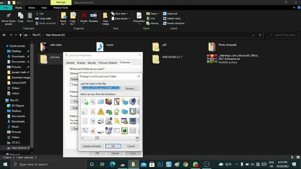The height and width of the screenshot is (169, 301).
Task: Select the music folder
Action: coord(105,46)
